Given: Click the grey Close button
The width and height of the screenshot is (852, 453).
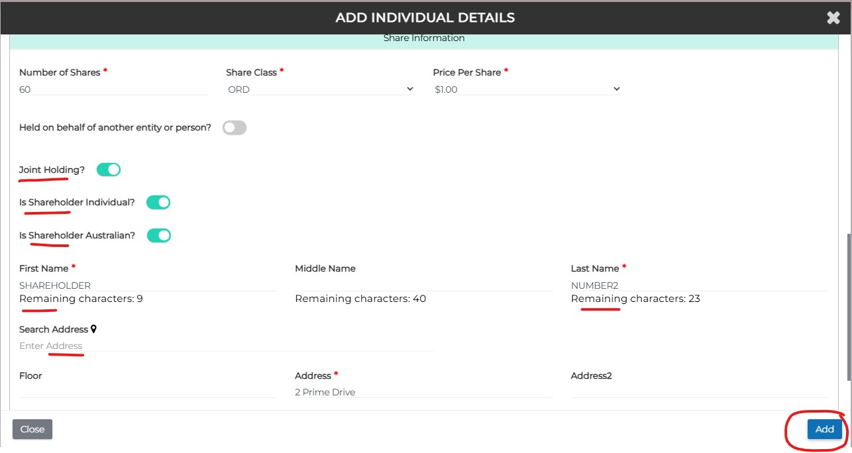Looking at the screenshot, I should (32, 429).
